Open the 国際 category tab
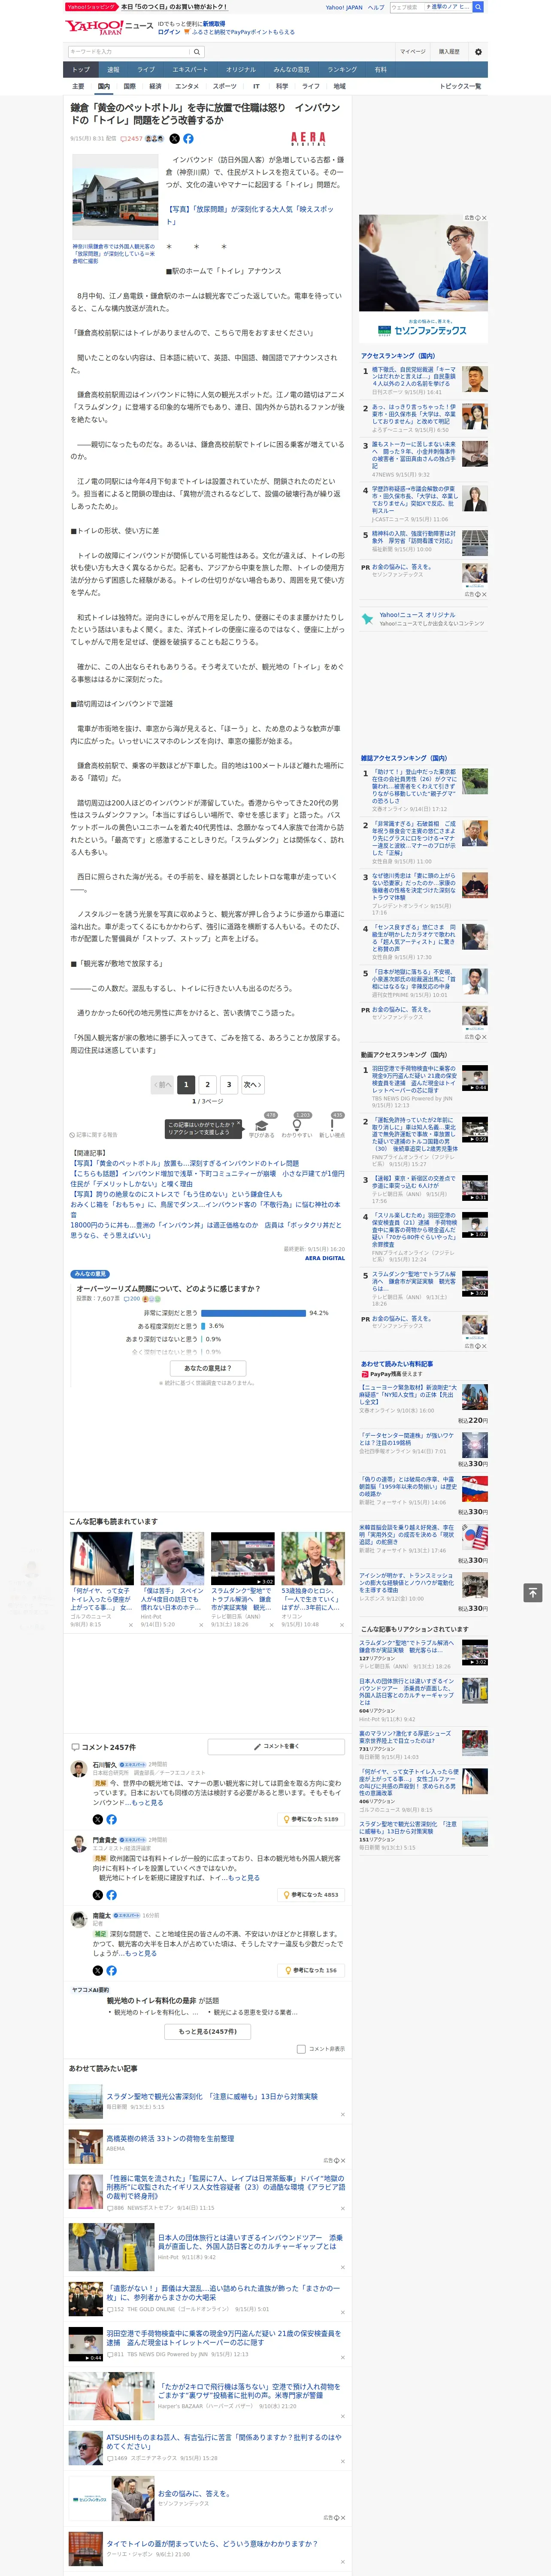 (129, 86)
